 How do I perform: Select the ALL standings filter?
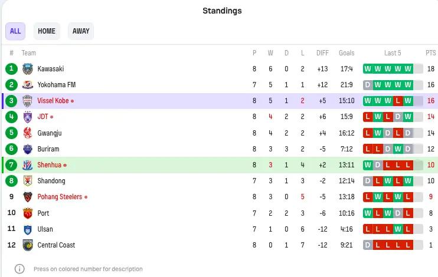(x=15, y=31)
